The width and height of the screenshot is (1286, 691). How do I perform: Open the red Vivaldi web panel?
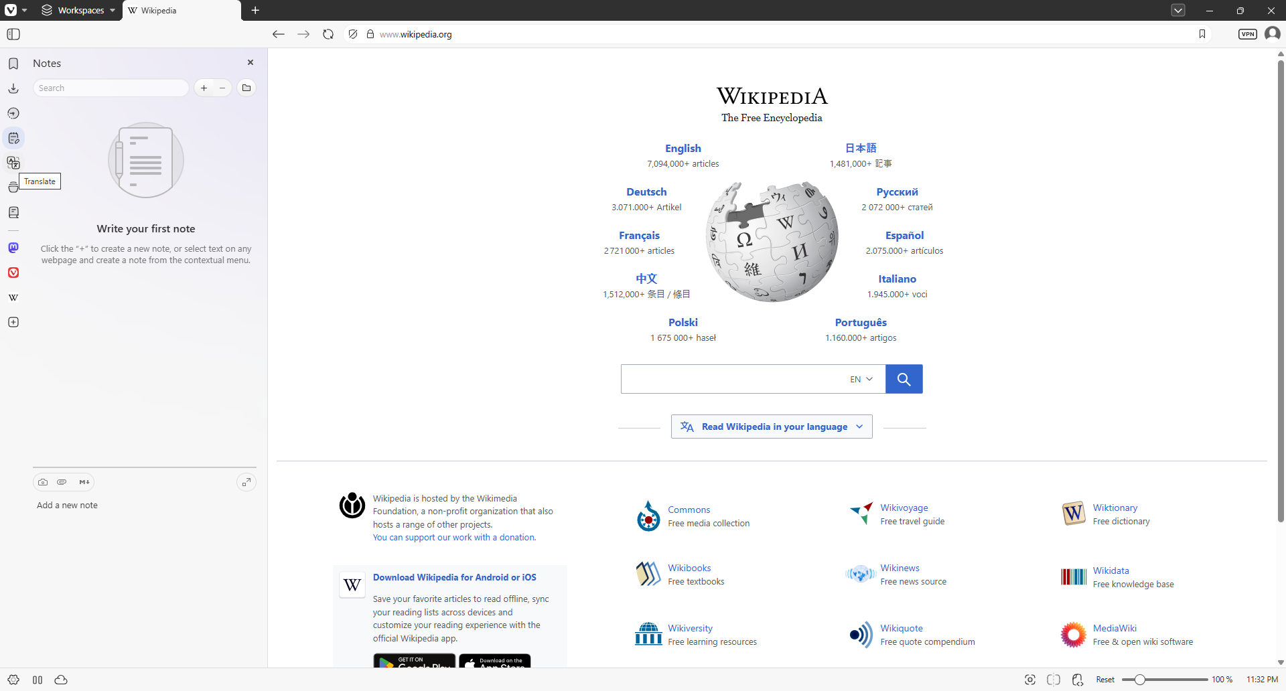click(x=13, y=273)
